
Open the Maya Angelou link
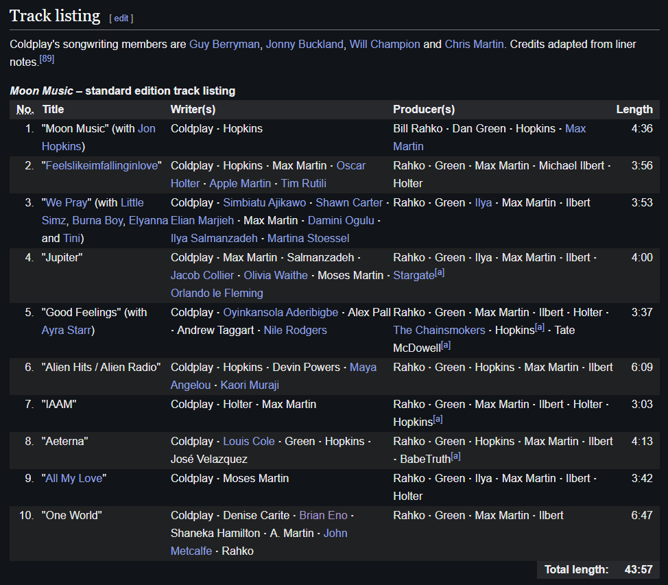274,377
